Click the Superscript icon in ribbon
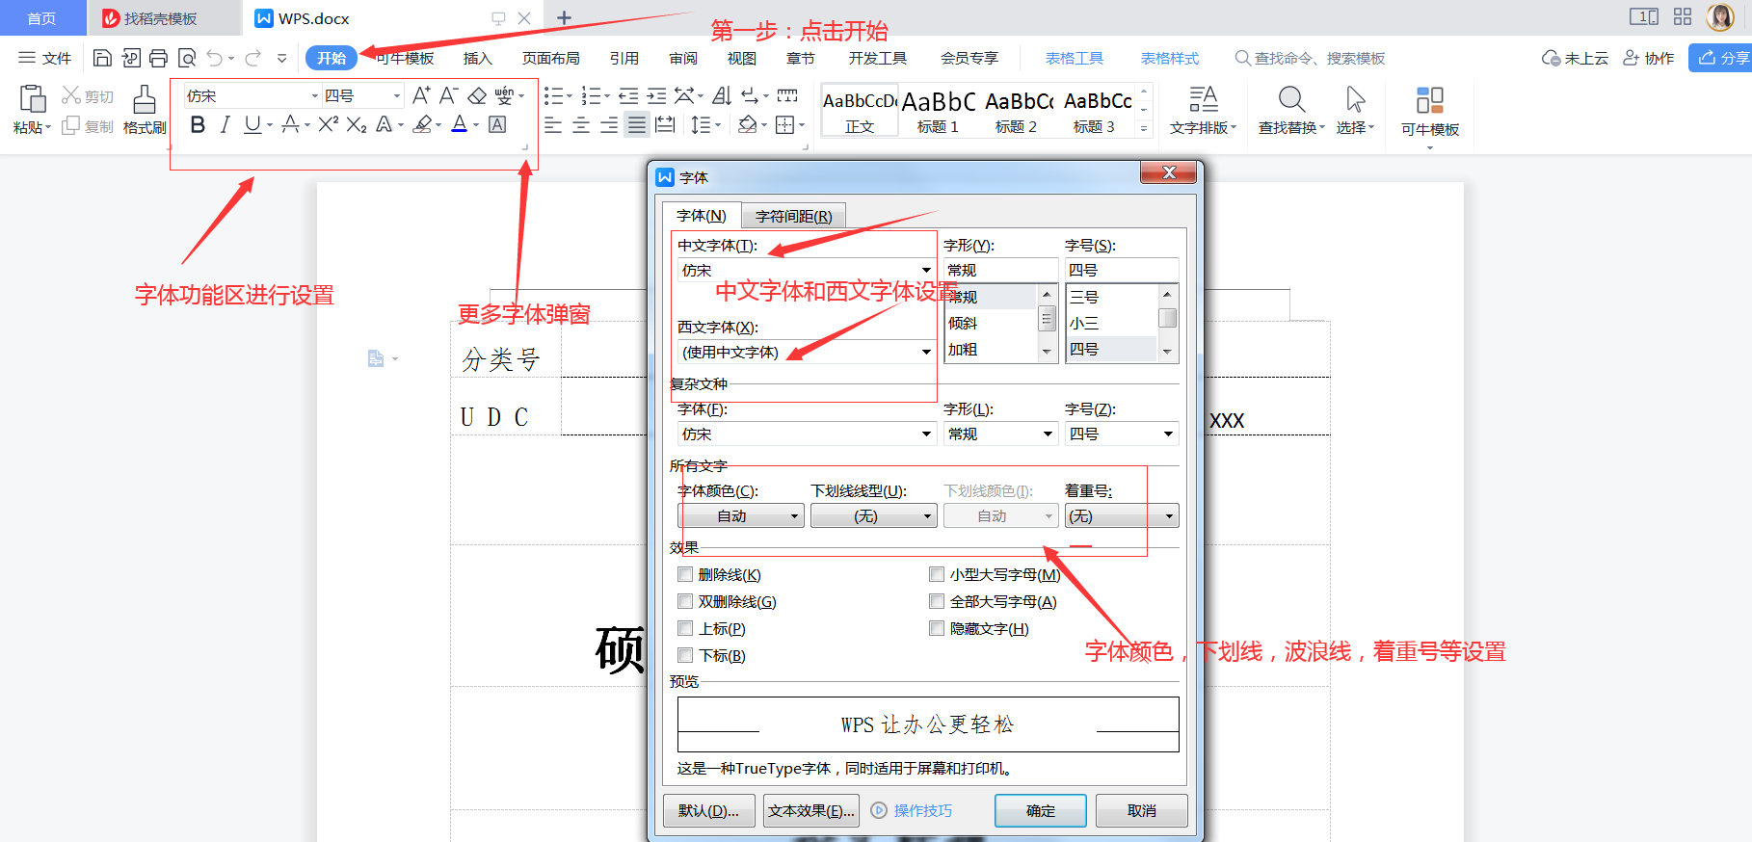 [328, 124]
